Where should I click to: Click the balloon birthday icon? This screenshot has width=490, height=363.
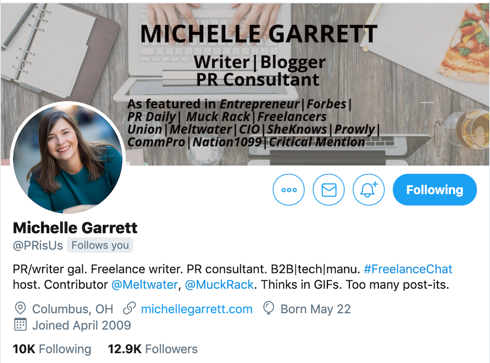tap(269, 308)
